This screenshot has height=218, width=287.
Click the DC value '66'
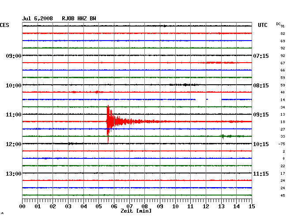coord(283,70)
